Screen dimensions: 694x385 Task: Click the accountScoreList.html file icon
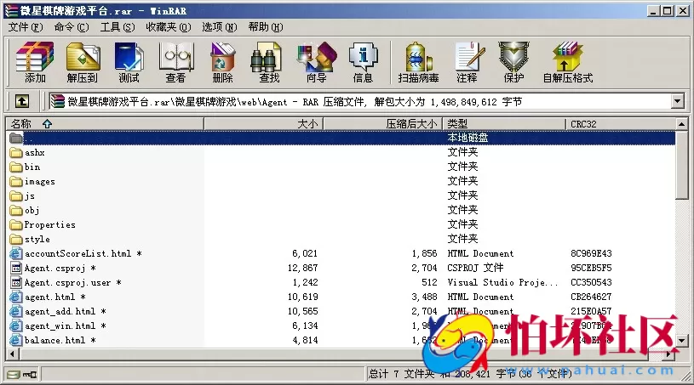point(16,253)
